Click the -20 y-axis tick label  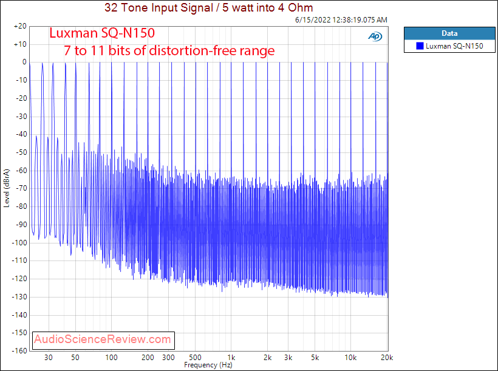click(21, 98)
